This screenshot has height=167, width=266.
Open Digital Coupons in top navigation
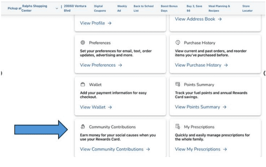coord(100,8)
